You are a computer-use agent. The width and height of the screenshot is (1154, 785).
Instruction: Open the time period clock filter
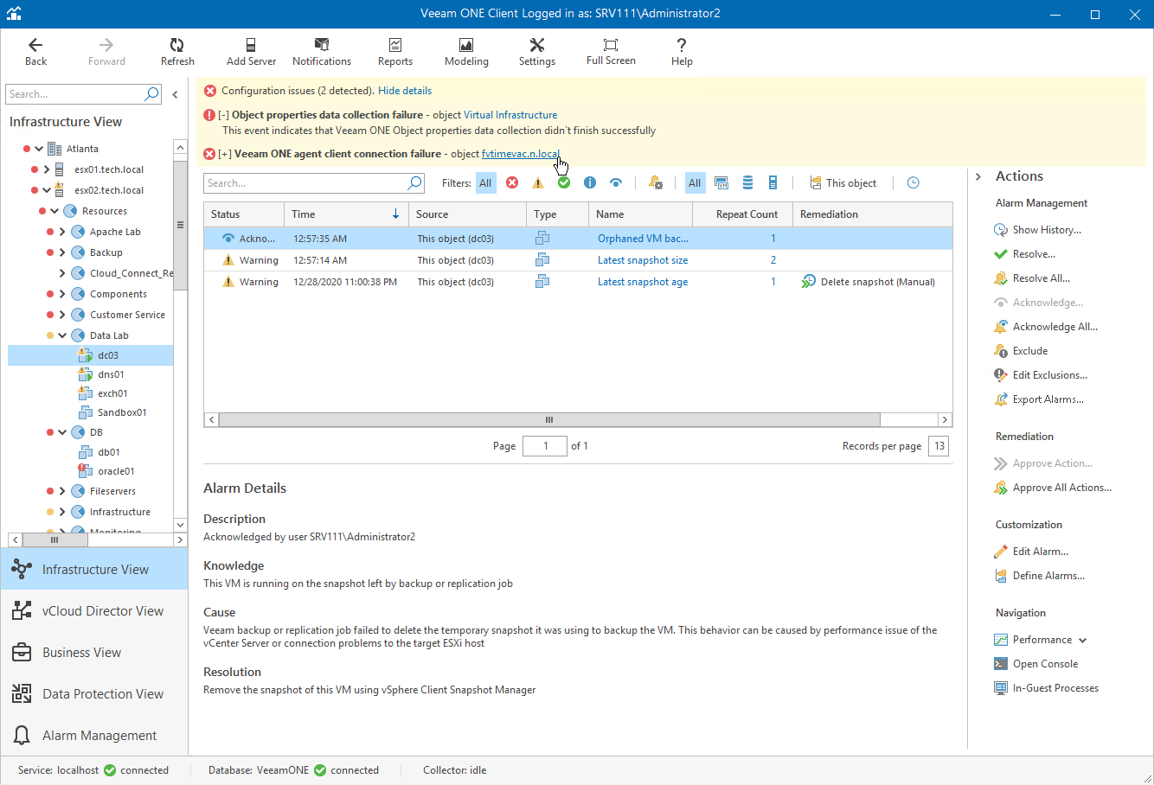point(914,182)
